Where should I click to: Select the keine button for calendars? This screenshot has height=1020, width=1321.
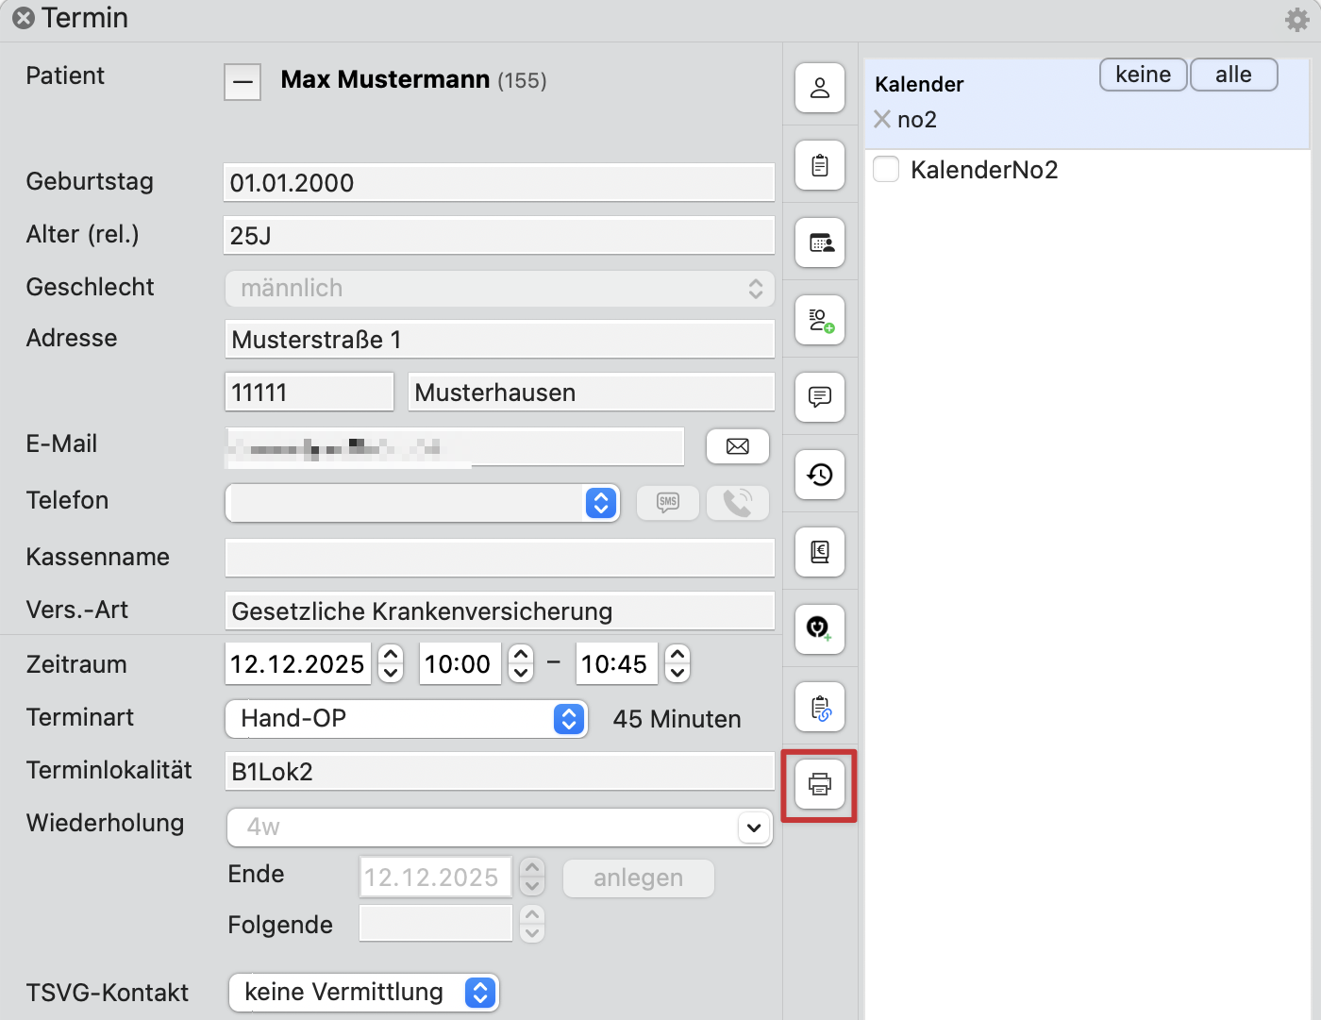click(1143, 75)
